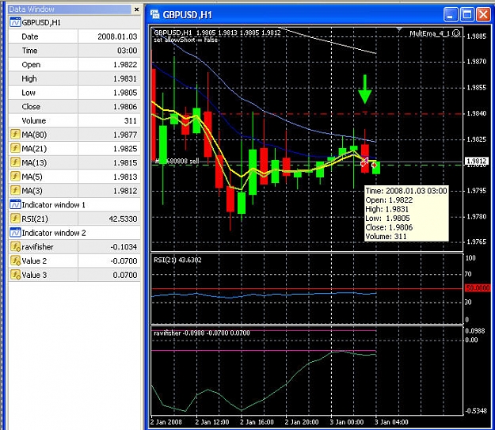Close the Data Window panel
Viewport: 495px width, 430px height.
(x=136, y=10)
